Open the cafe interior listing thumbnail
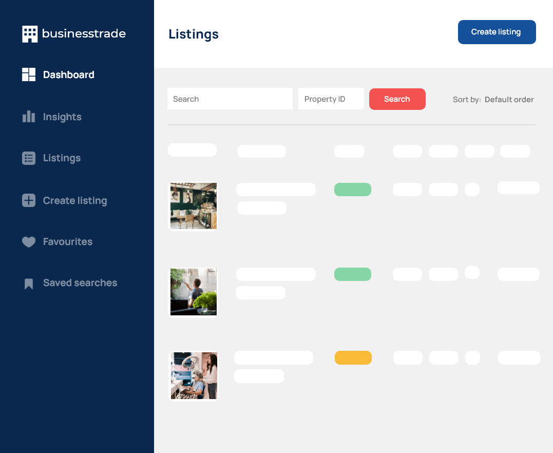Image resolution: width=553 pixels, height=453 pixels. pos(194,205)
